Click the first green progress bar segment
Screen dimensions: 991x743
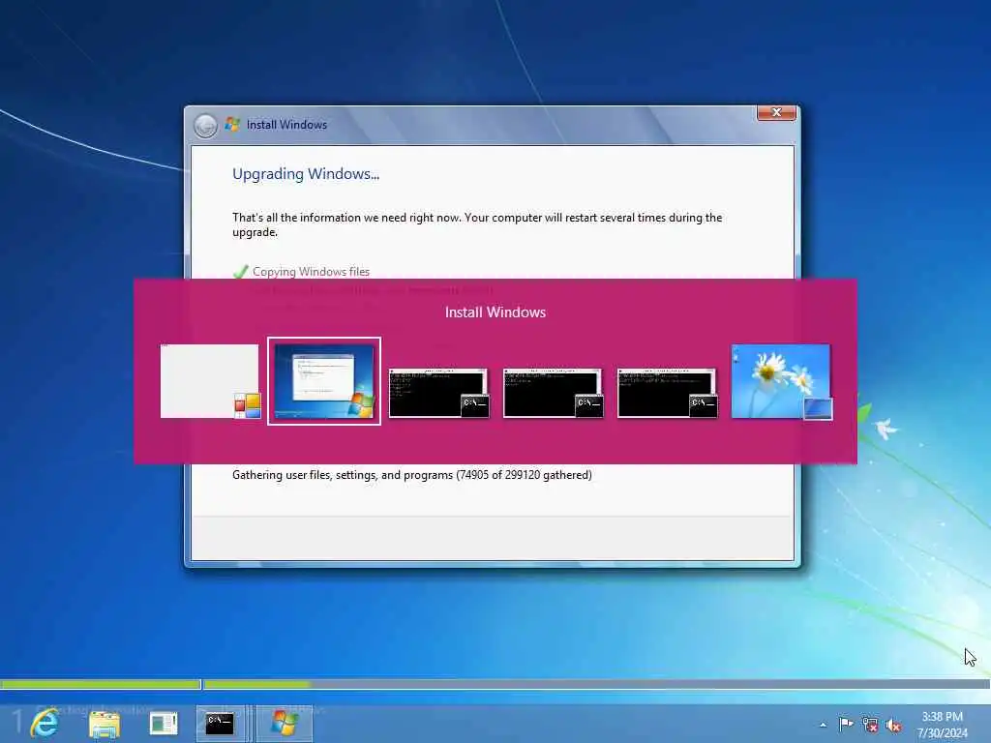(x=101, y=684)
